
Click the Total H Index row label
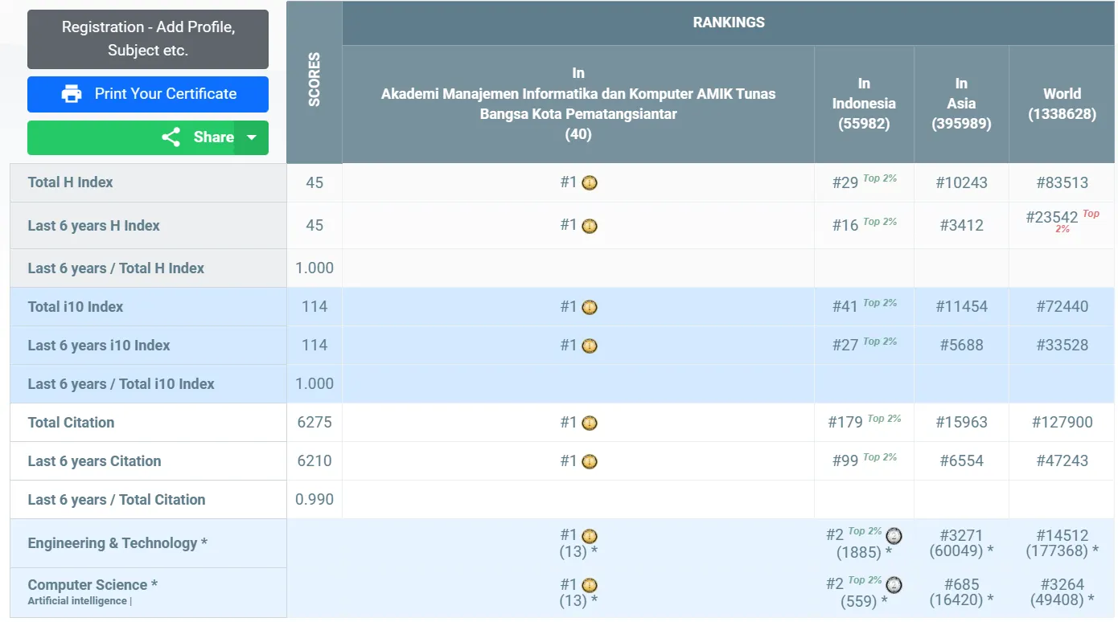click(x=71, y=182)
